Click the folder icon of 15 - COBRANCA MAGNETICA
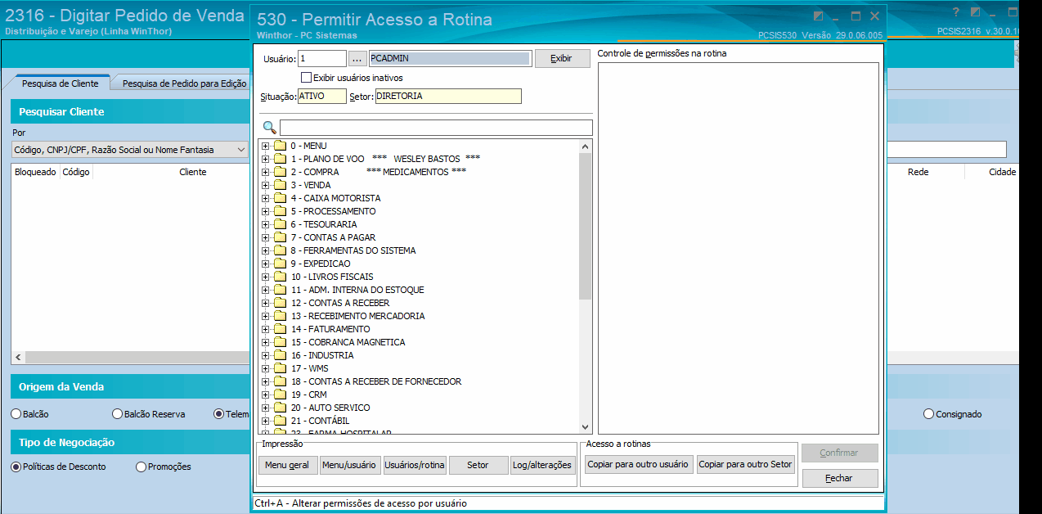 coord(279,342)
